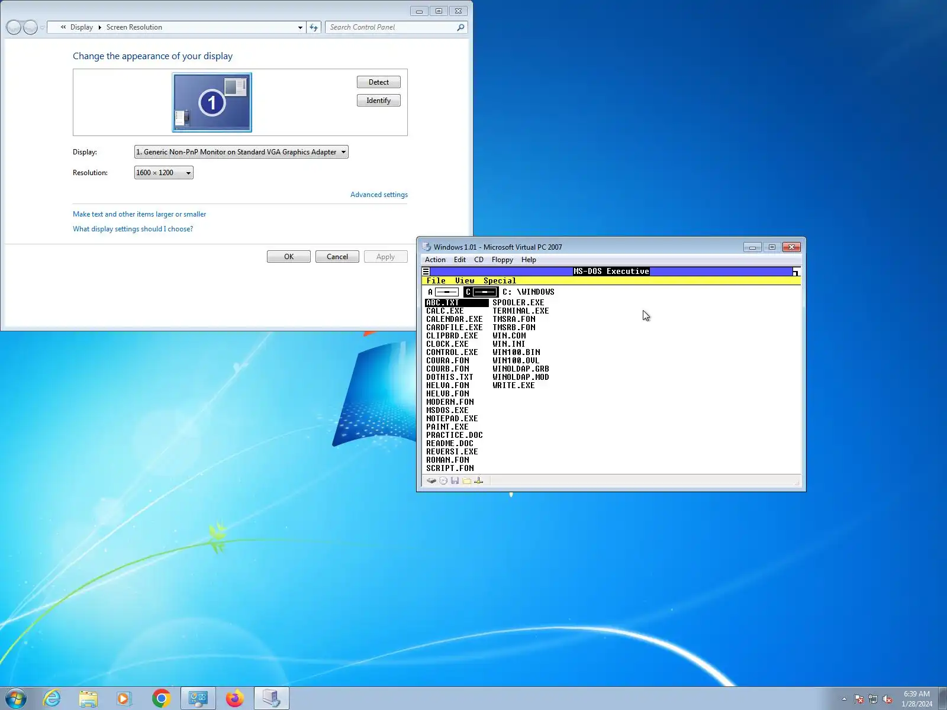Click the Show desktop button on the taskbar
Image resolution: width=947 pixels, height=710 pixels.
coord(942,699)
